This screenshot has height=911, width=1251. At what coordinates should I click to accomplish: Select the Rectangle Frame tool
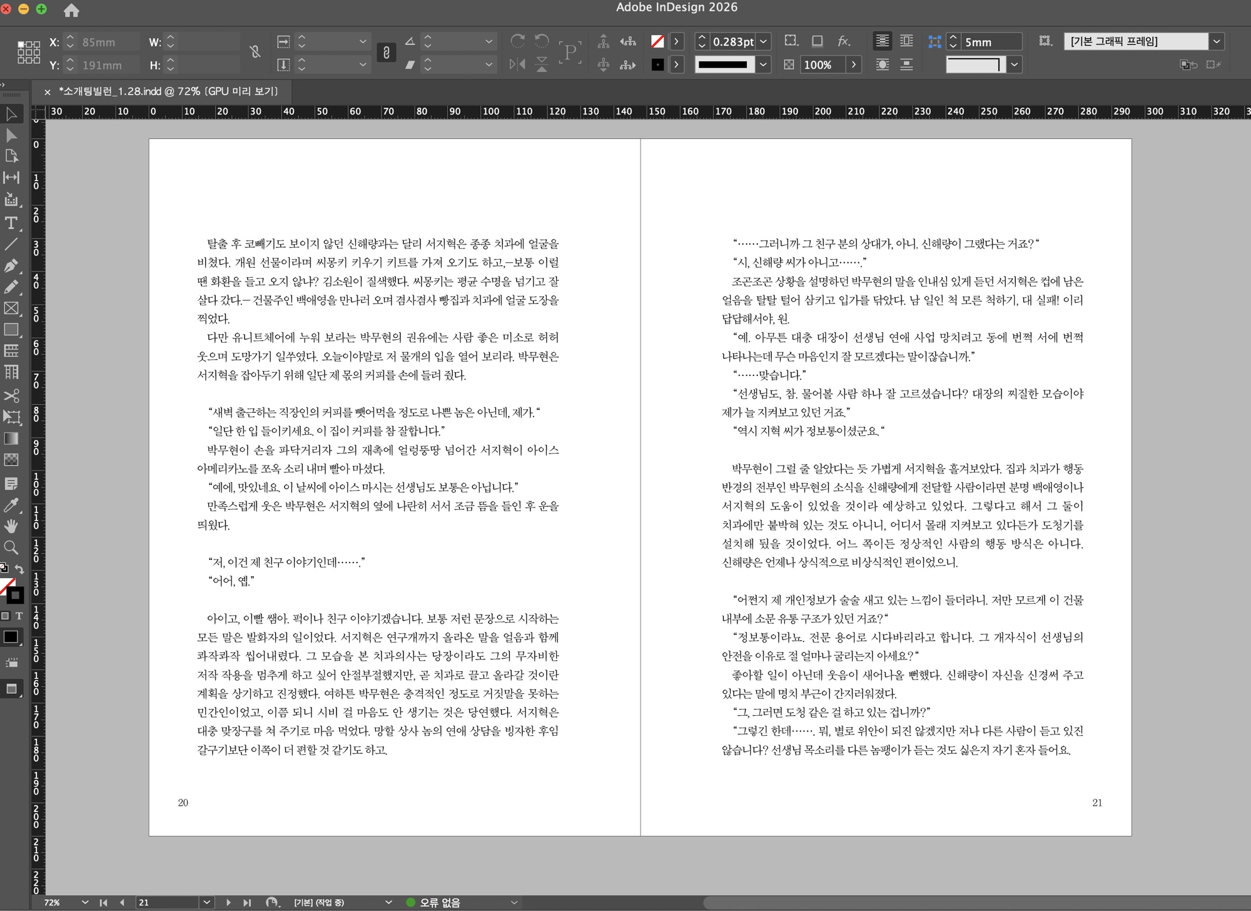pyautogui.click(x=11, y=308)
